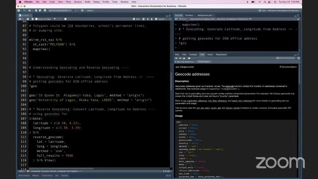
Task: Open the DSN project menu at top right
Action: pyautogui.click(x=280, y=10)
